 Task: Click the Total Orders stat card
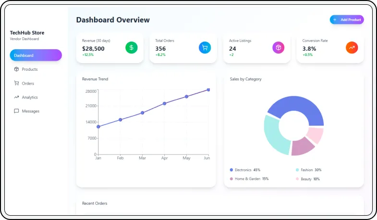pos(183,48)
